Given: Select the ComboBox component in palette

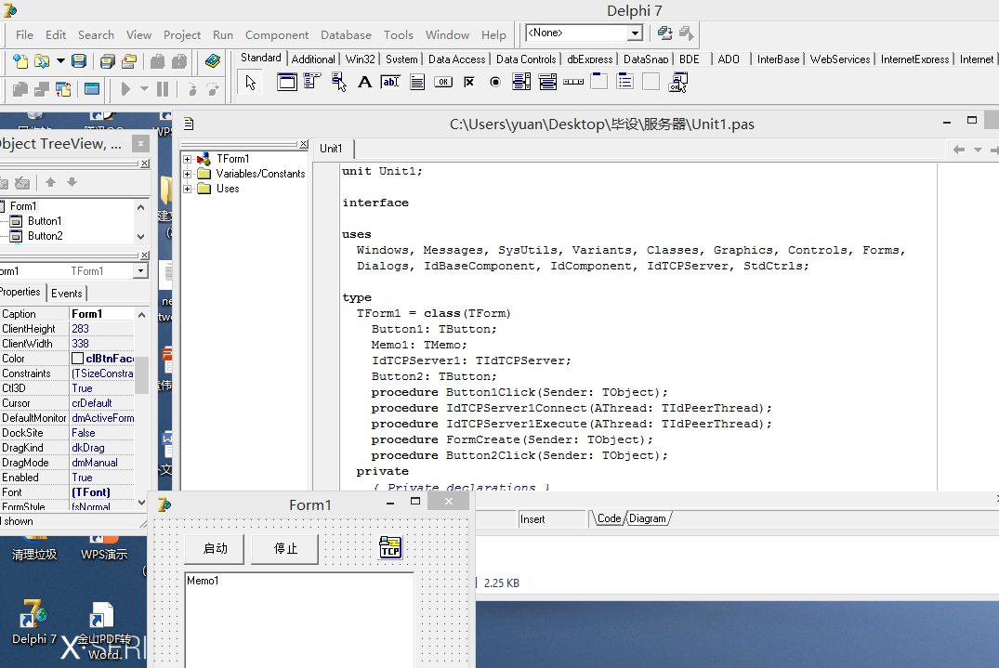Looking at the screenshot, I should point(547,83).
